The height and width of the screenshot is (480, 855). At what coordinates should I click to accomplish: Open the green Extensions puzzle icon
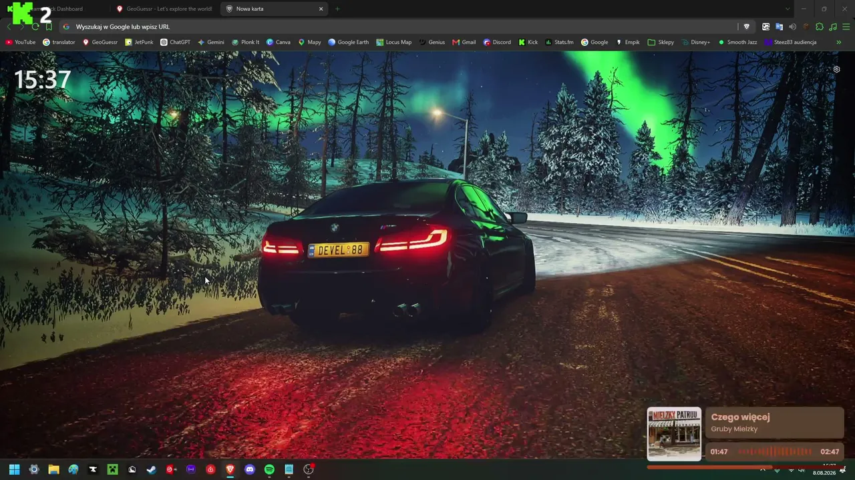pyautogui.click(x=820, y=27)
